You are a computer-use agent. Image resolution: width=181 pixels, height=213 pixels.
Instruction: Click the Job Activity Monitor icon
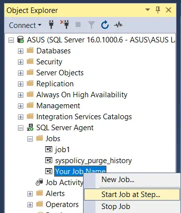pyautogui.click(x=39, y=182)
